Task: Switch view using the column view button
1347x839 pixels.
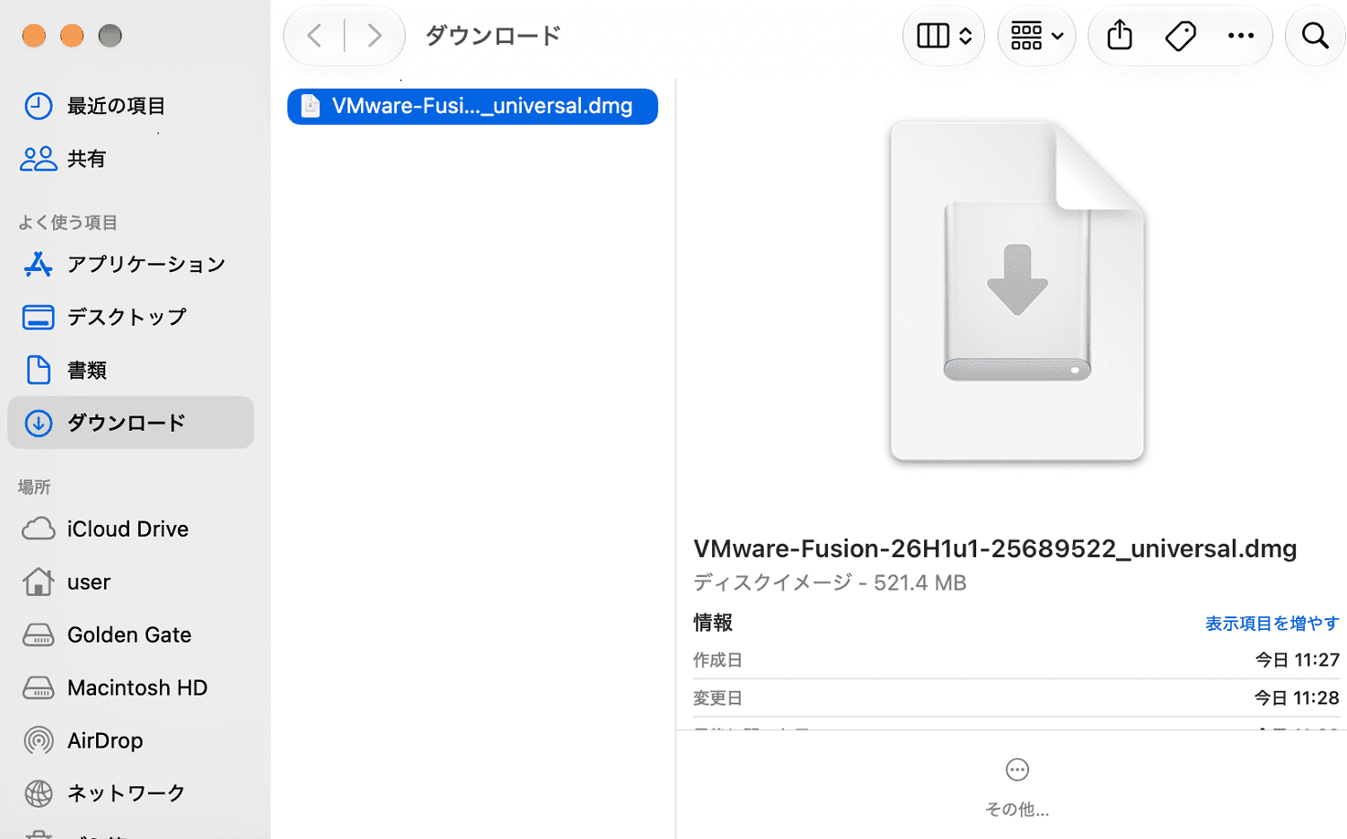Action: click(x=944, y=36)
